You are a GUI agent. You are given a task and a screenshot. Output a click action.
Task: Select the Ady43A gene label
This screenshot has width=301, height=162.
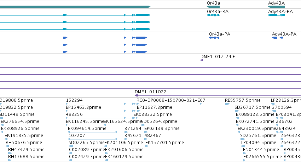[276, 3]
